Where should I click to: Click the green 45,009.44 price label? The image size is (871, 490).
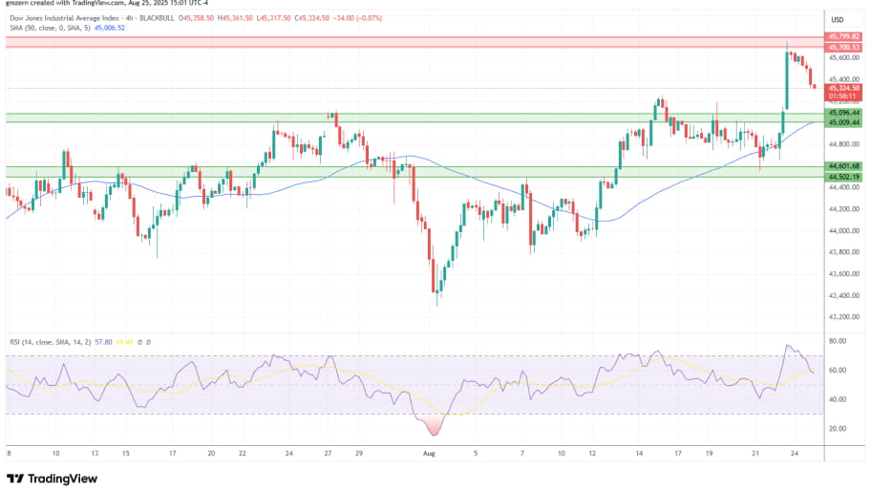pos(844,122)
